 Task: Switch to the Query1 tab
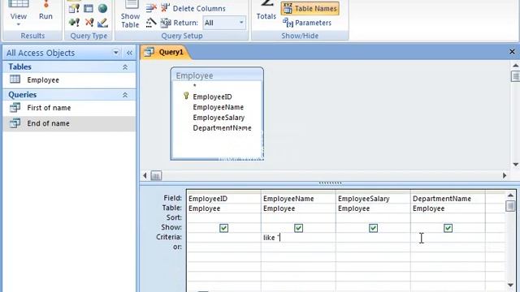[x=166, y=52]
